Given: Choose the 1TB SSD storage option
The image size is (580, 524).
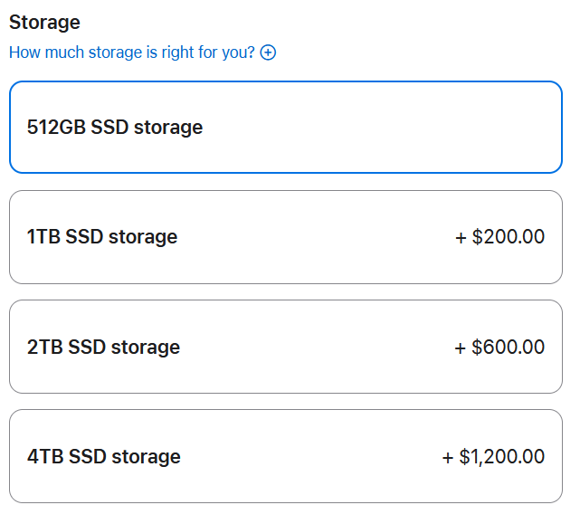Looking at the screenshot, I should point(285,237).
